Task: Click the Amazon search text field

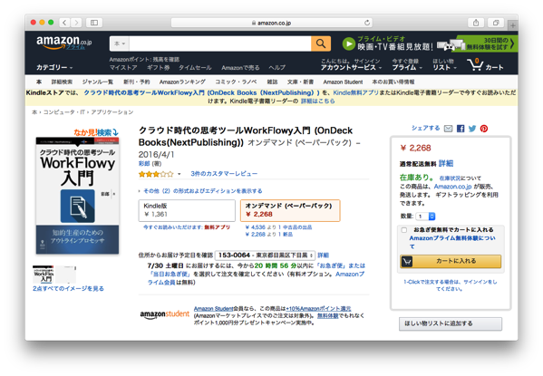Action: (220, 43)
